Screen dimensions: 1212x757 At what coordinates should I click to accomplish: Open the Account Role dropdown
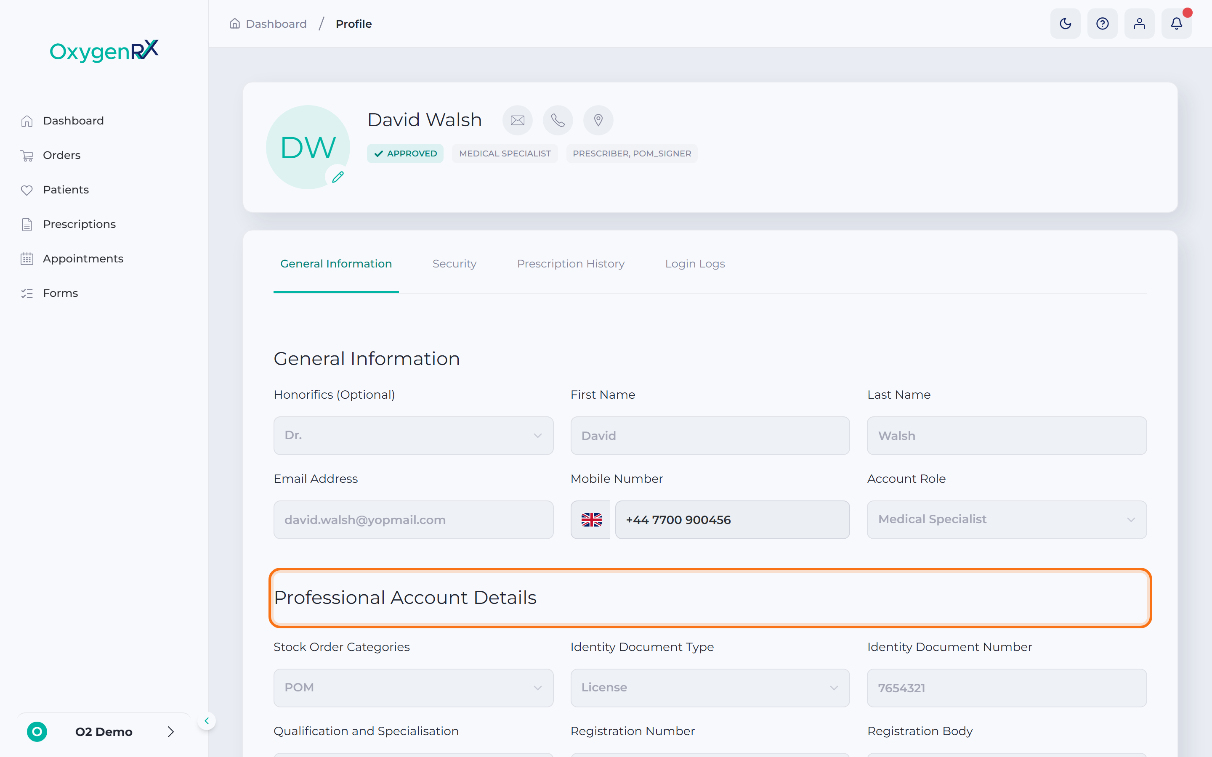[1007, 519]
